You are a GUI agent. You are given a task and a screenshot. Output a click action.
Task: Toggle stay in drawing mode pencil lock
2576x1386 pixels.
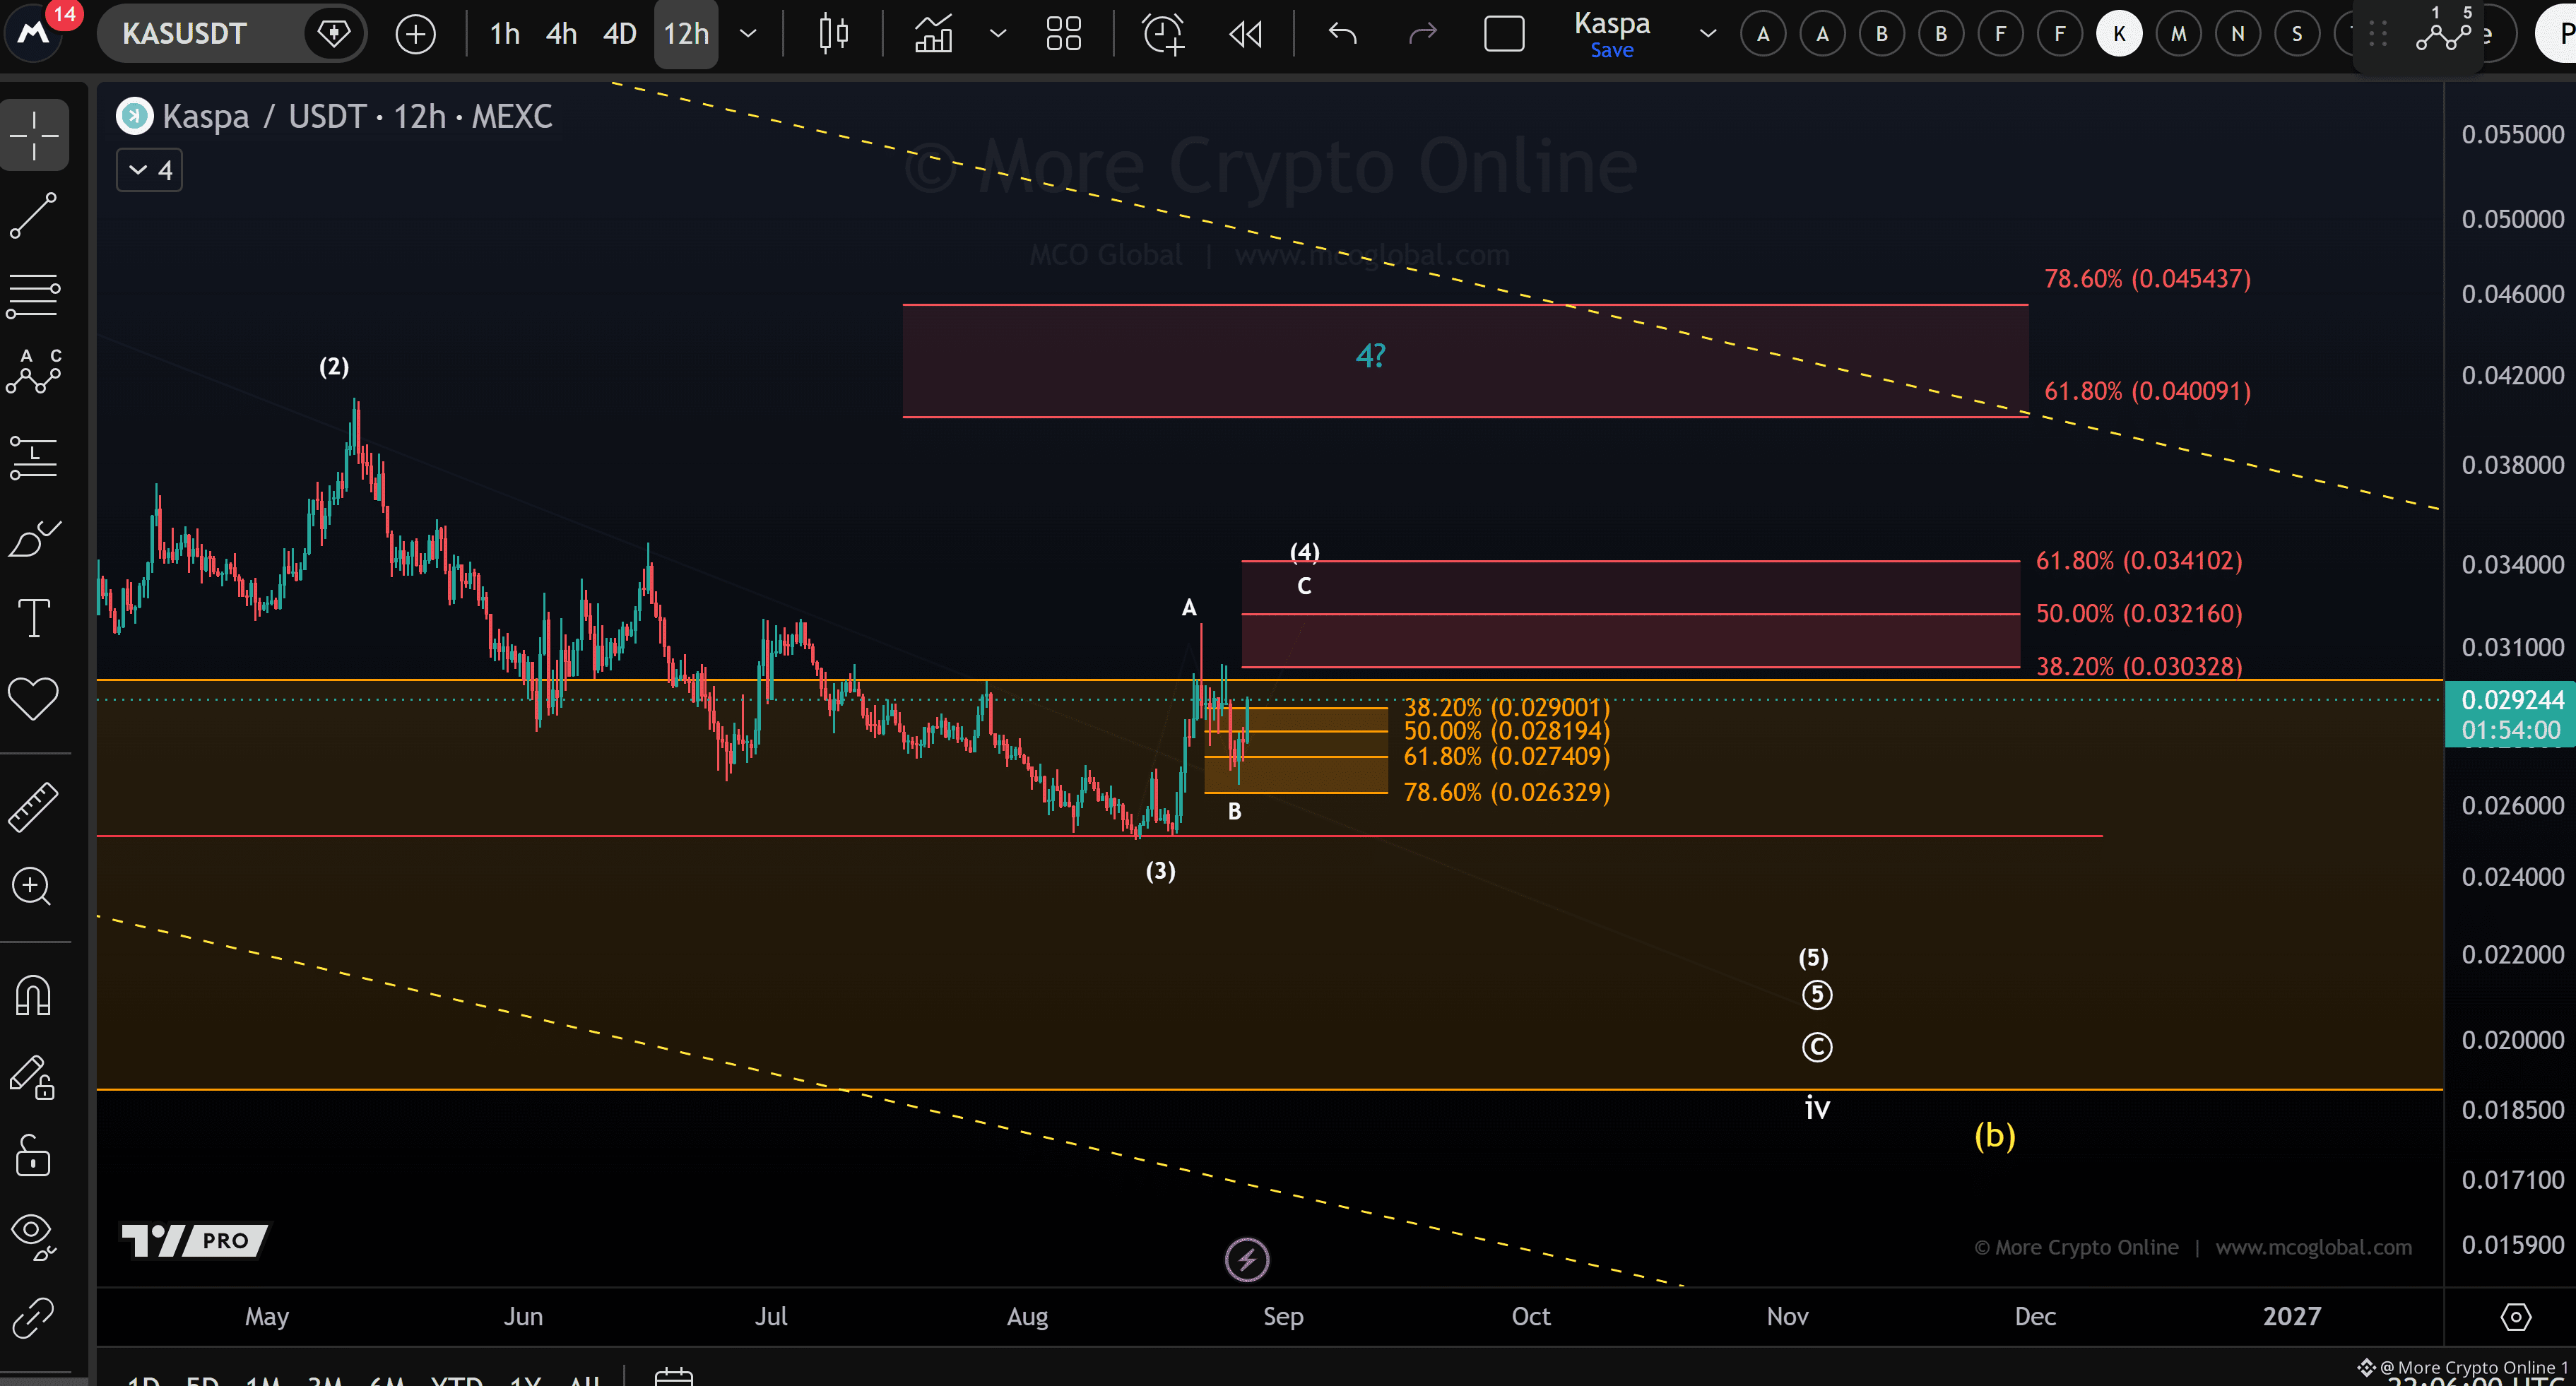[x=34, y=1077]
